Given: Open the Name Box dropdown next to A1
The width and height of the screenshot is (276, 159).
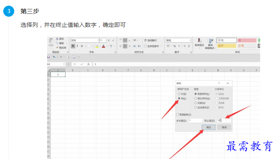Looking at the screenshot, I should click(64, 64).
